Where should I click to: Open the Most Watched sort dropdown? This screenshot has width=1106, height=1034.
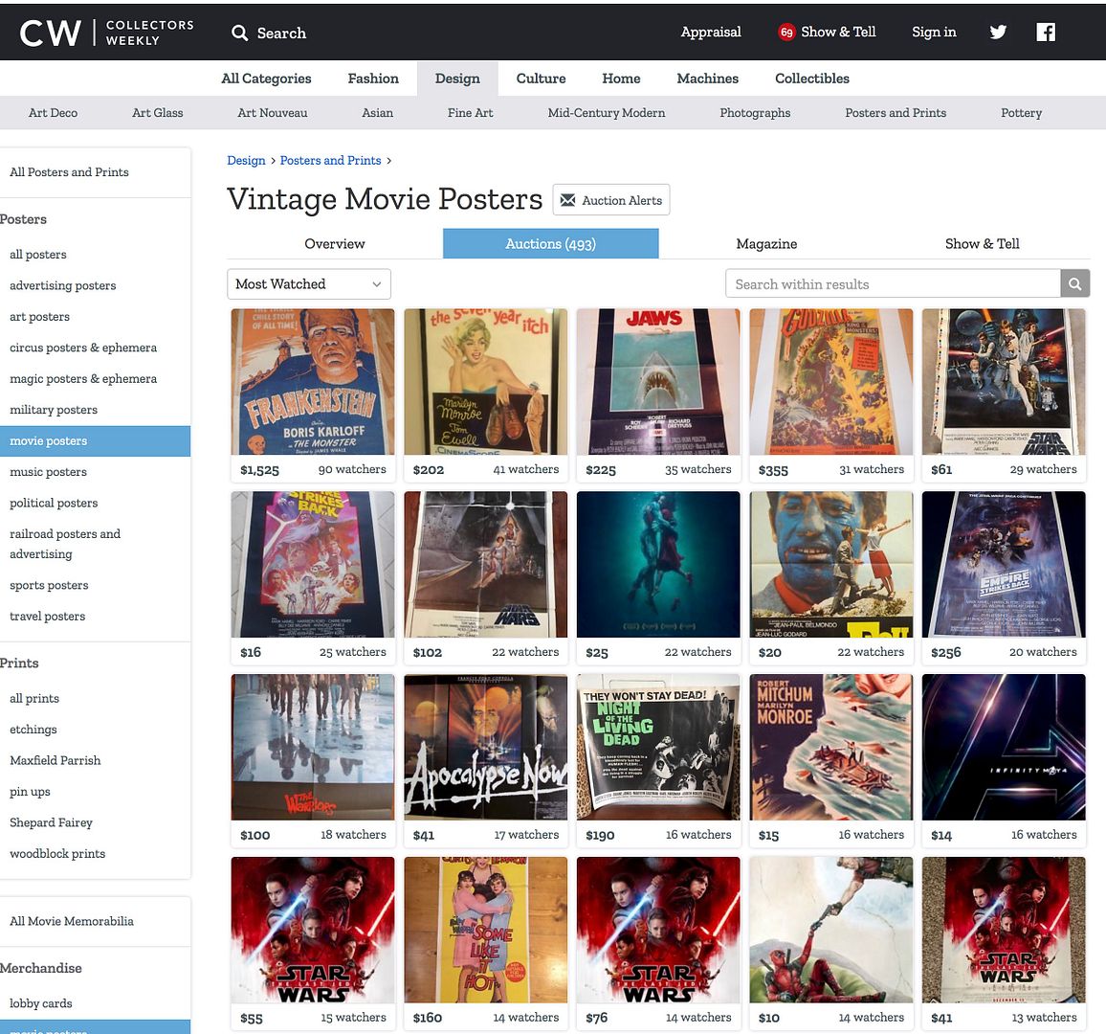point(309,283)
